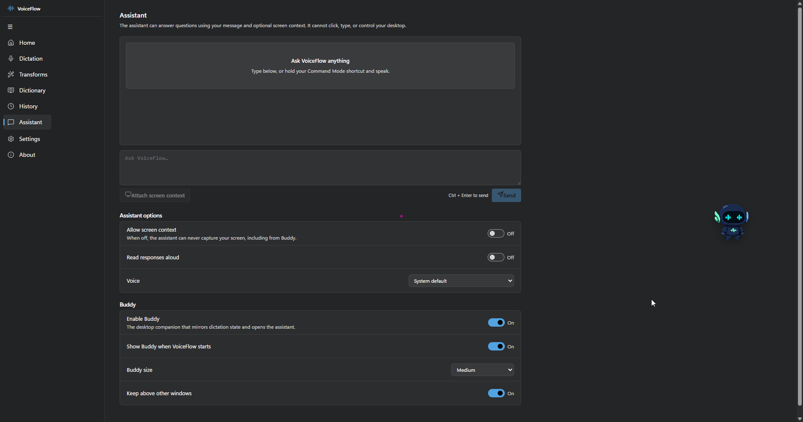The image size is (803, 422).
Task: Click the 'Voice' label
Action: 133,281
